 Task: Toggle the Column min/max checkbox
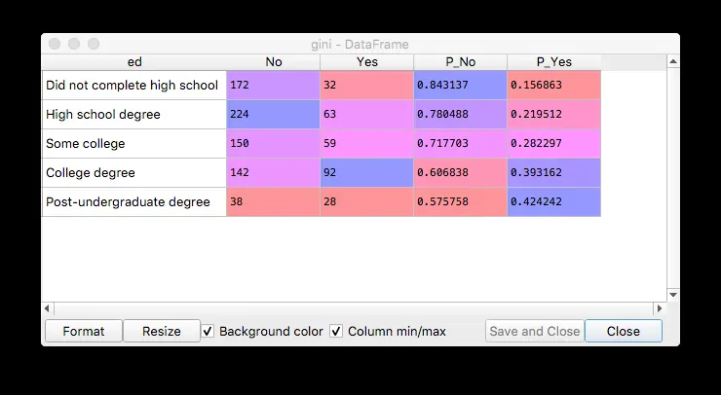coord(336,331)
